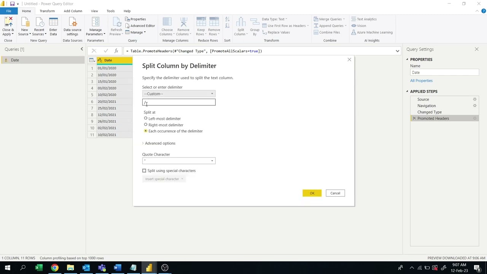Click the Windows Start button
487x274 pixels.
[x=7, y=268]
